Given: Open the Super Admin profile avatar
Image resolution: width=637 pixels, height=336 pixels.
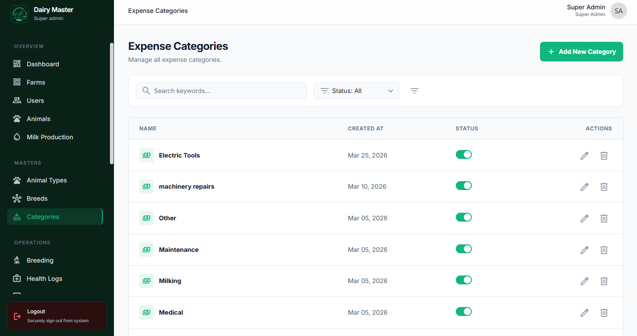Looking at the screenshot, I should coord(618,10).
